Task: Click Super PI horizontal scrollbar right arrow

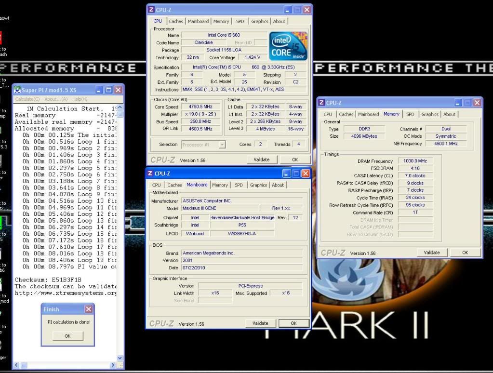Action: (x=113, y=365)
